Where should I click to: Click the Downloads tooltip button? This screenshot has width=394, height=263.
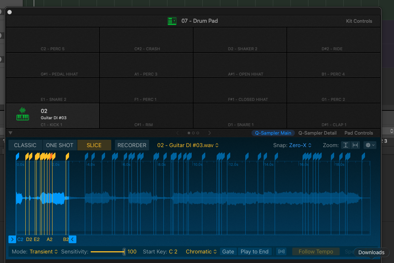pyautogui.click(x=371, y=252)
